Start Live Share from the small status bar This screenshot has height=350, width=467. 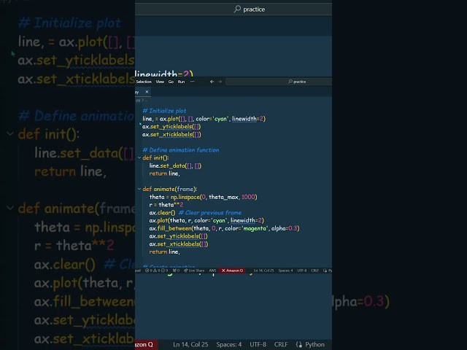[x=194, y=271]
